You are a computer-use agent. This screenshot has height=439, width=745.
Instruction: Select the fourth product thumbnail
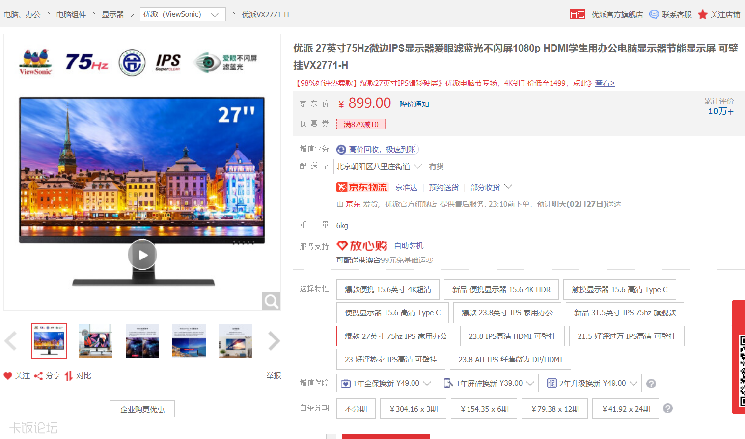tap(189, 341)
